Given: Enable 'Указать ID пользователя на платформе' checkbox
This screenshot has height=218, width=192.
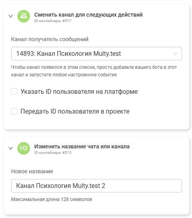Looking at the screenshot, I should 14,91.
